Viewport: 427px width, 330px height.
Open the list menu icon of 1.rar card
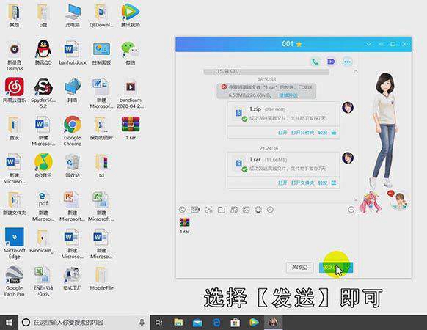click(334, 183)
